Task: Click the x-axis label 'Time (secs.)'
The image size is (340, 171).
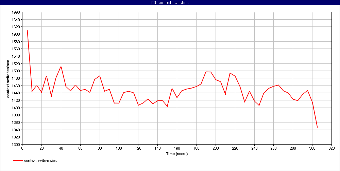Action: pos(177,154)
